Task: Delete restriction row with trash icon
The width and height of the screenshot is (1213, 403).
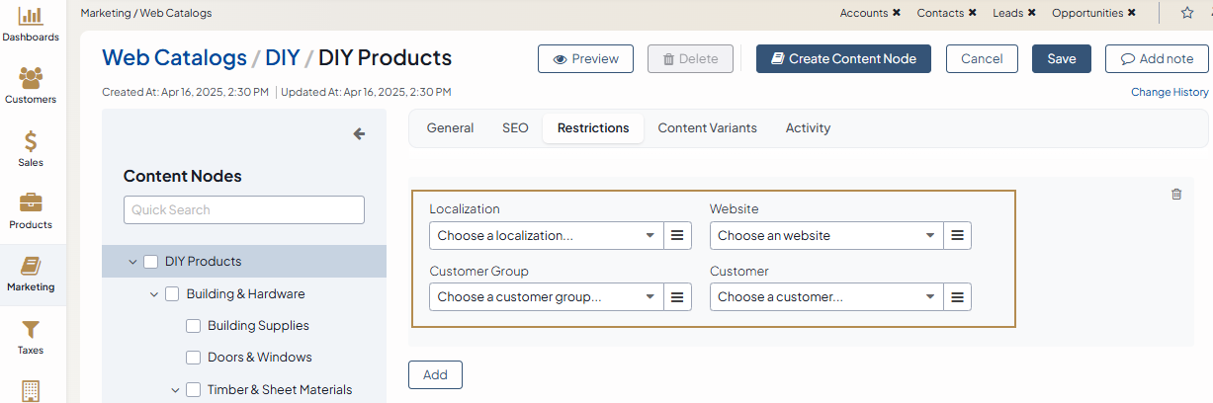Action: point(1176,195)
